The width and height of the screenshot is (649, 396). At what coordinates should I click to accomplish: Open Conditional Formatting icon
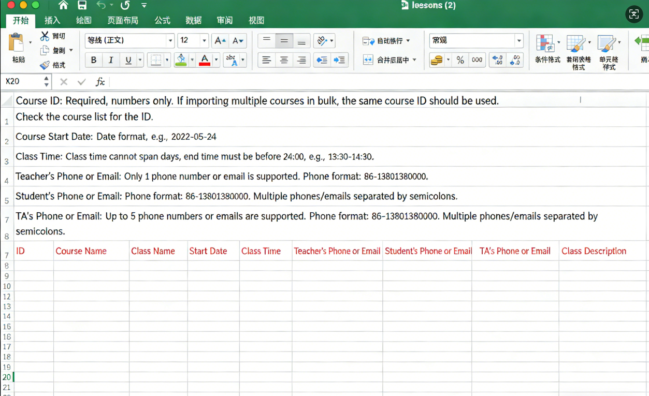coord(546,47)
